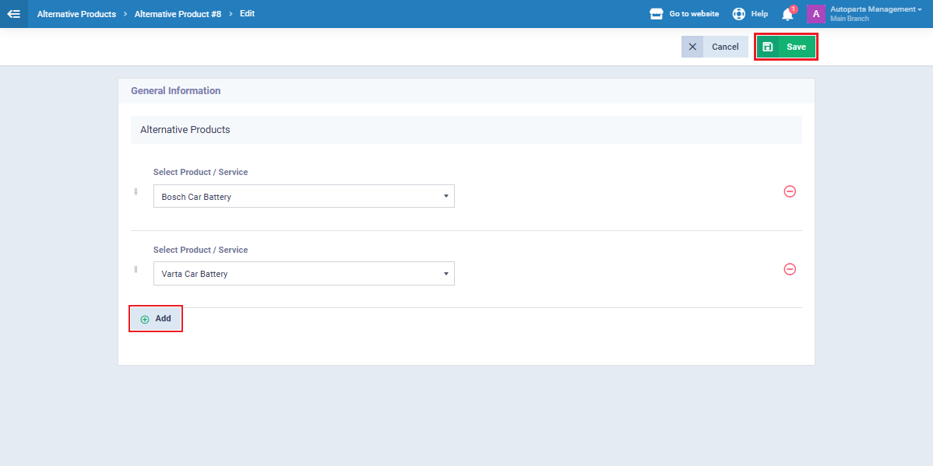
Task: Open the Go to website link
Action: 694,14
